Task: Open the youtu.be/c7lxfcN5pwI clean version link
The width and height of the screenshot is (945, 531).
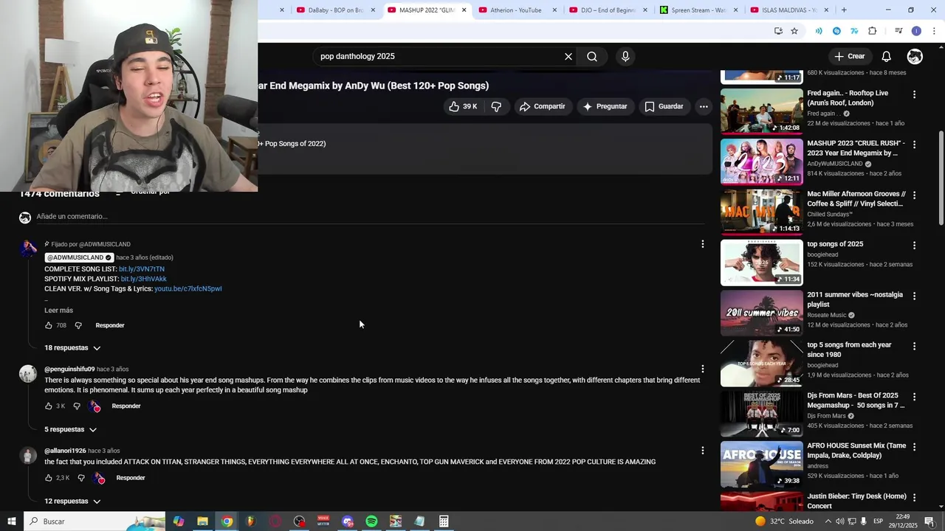Action: [x=188, y=288]
